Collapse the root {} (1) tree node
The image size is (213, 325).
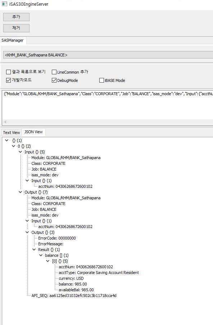pos(6,140)
